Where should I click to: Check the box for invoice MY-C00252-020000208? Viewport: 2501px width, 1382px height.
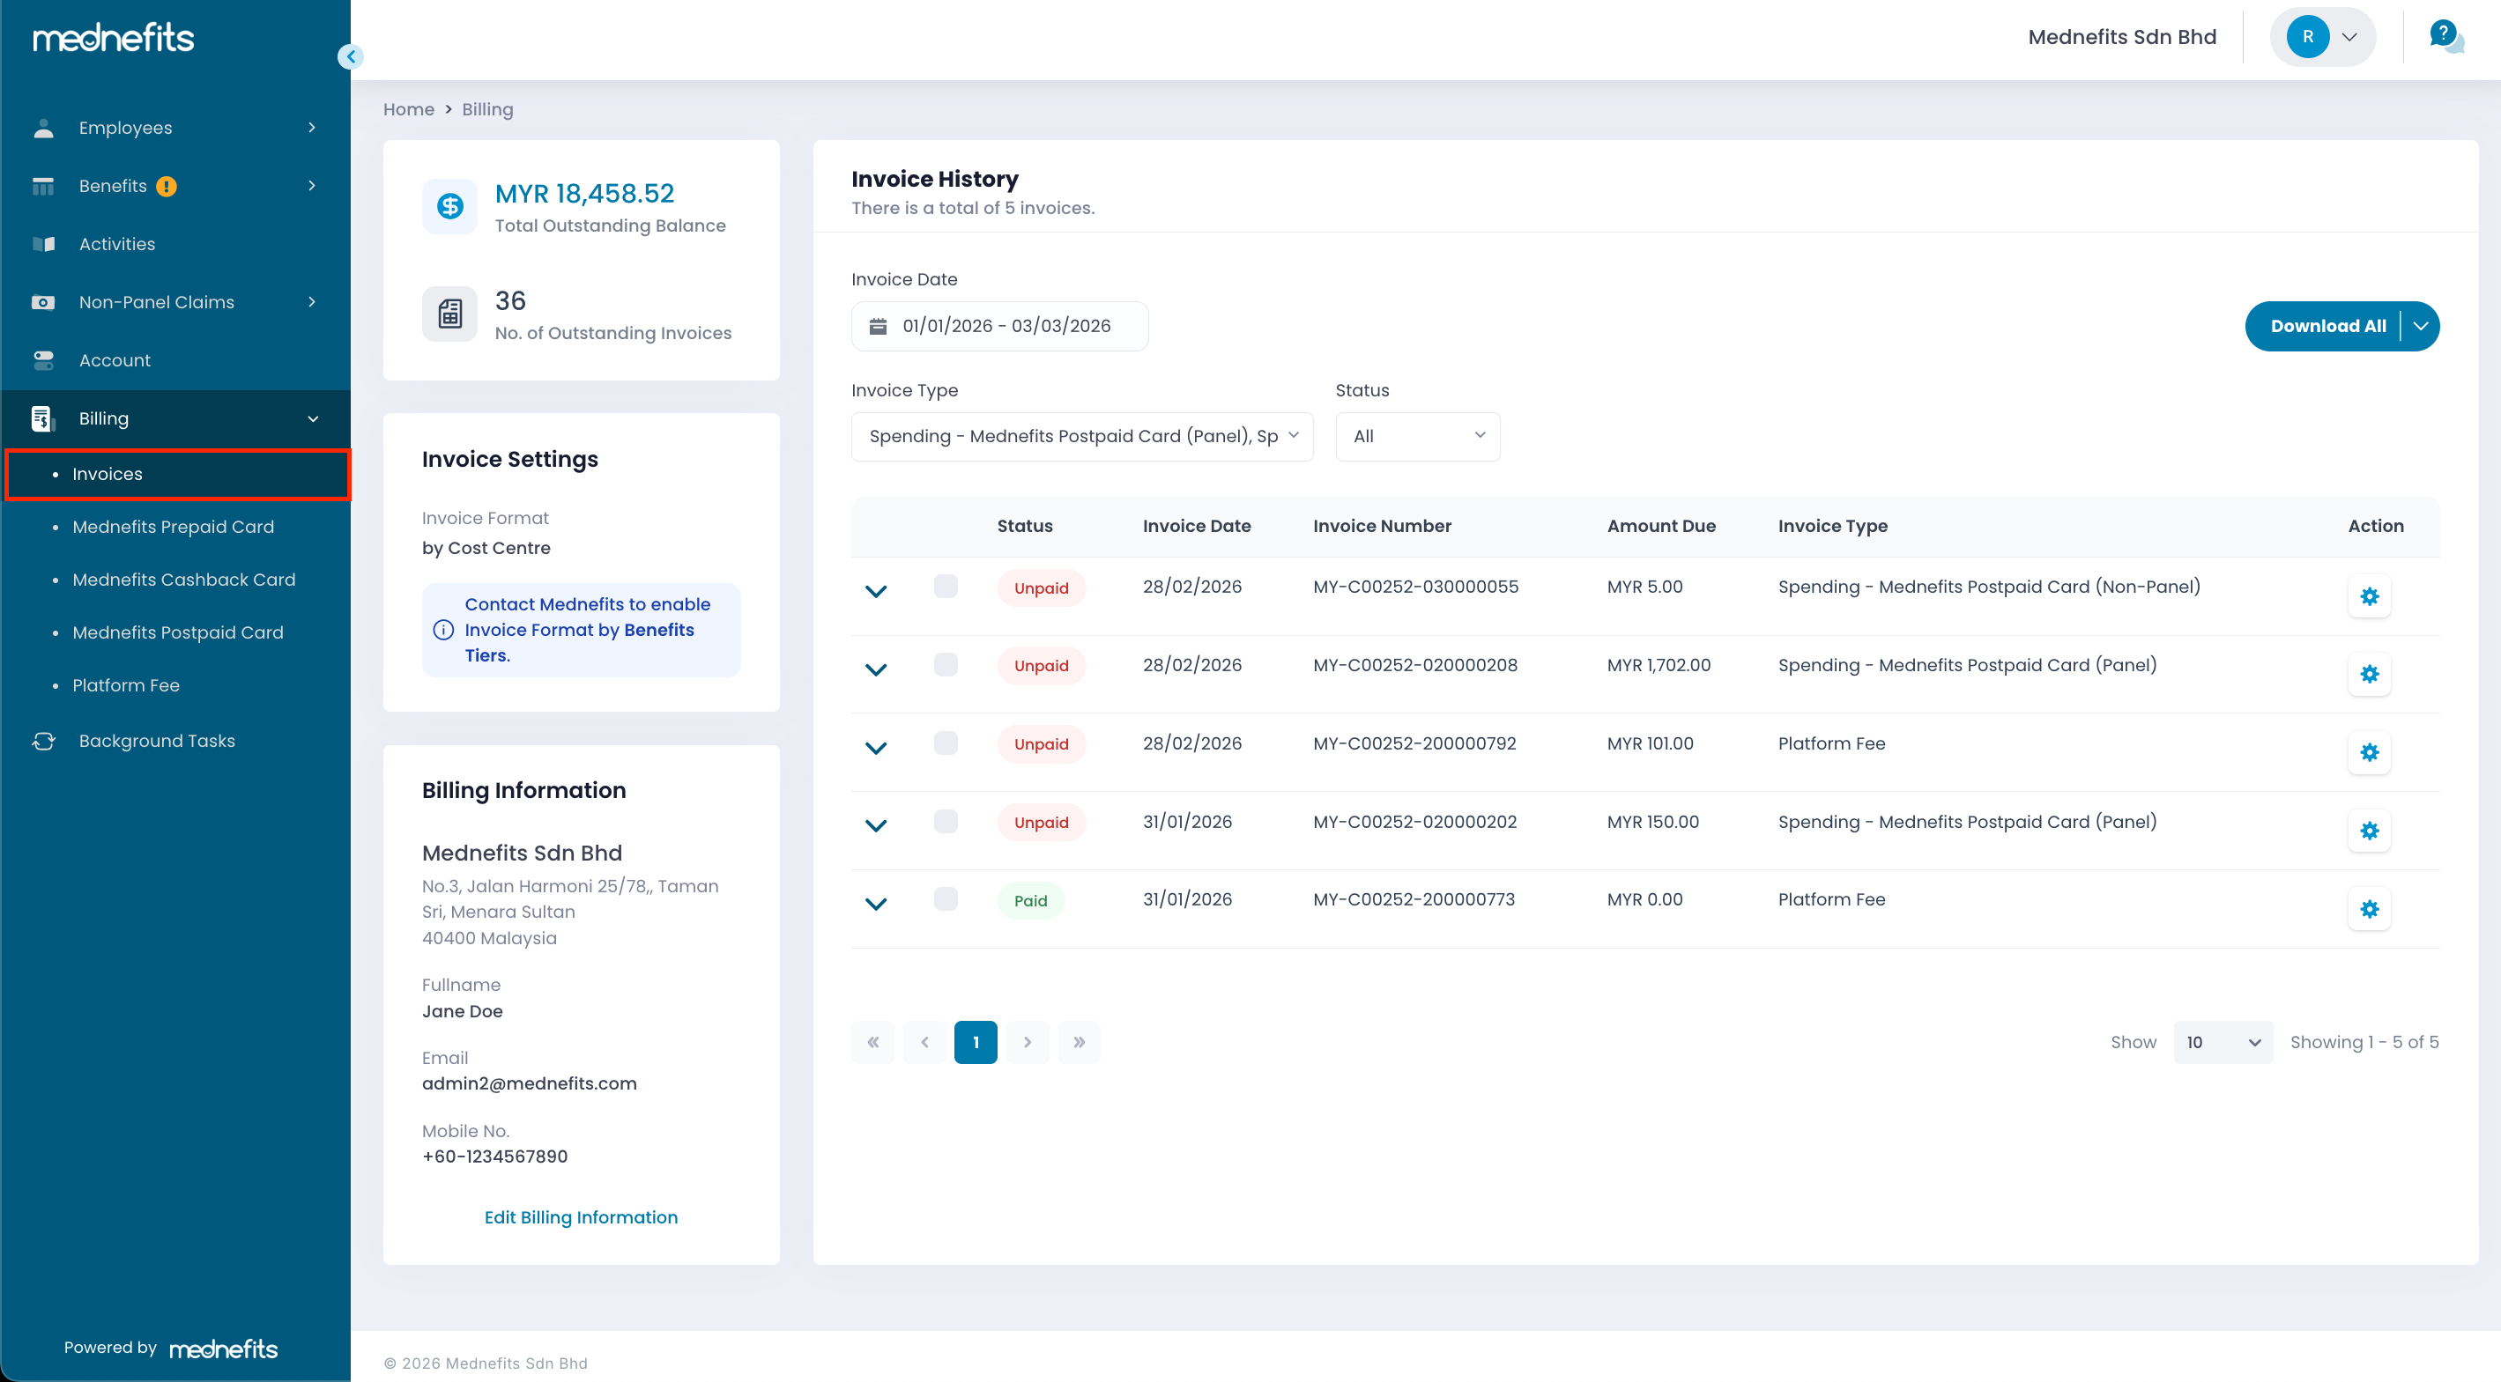pyautogui.click(x=945, y=665)
